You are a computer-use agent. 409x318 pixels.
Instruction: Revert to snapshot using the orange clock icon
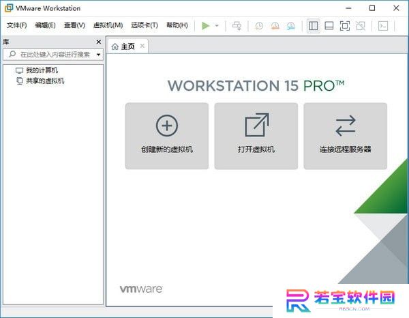[275, 25]
